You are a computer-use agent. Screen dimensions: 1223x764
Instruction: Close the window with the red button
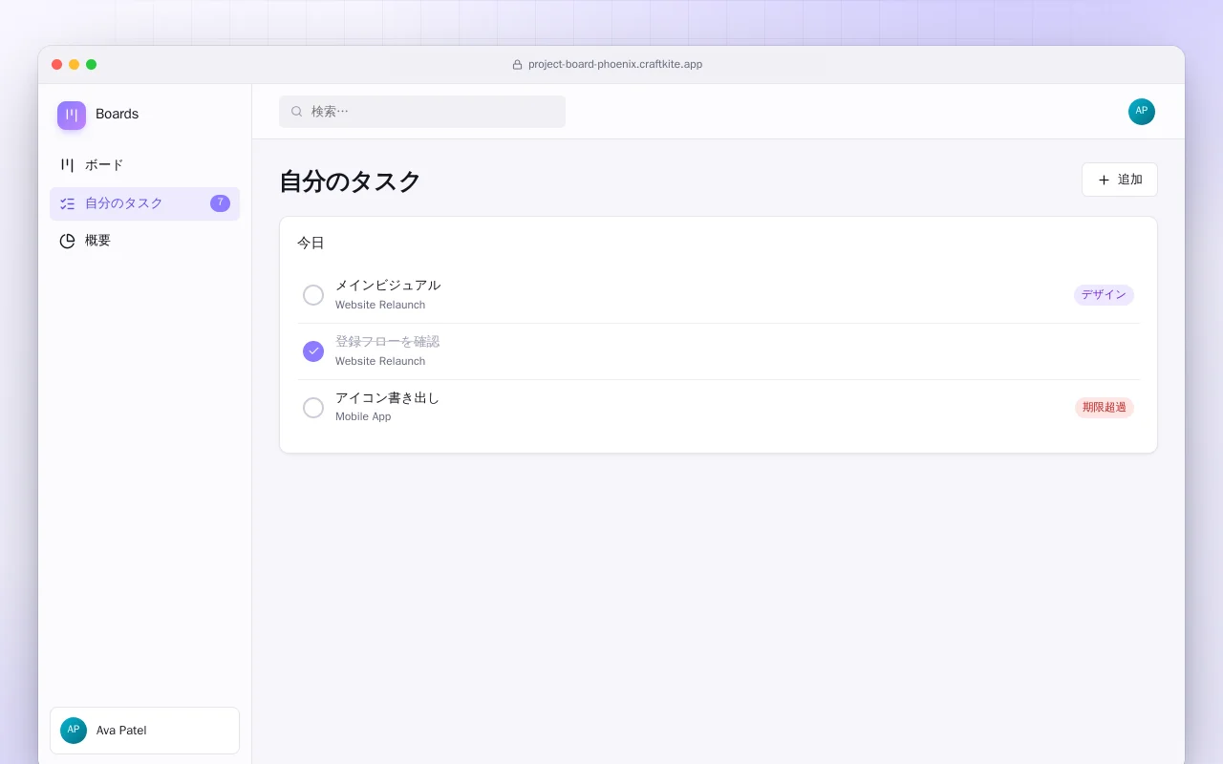click(x=57, y=65)
